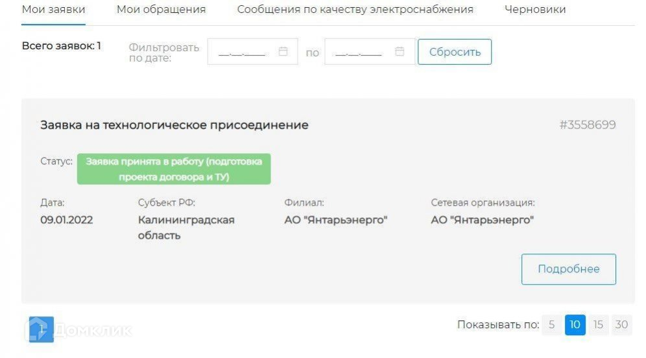Open the calendar picker for the start date
This screenshot has height=358, width=646.
283,52
